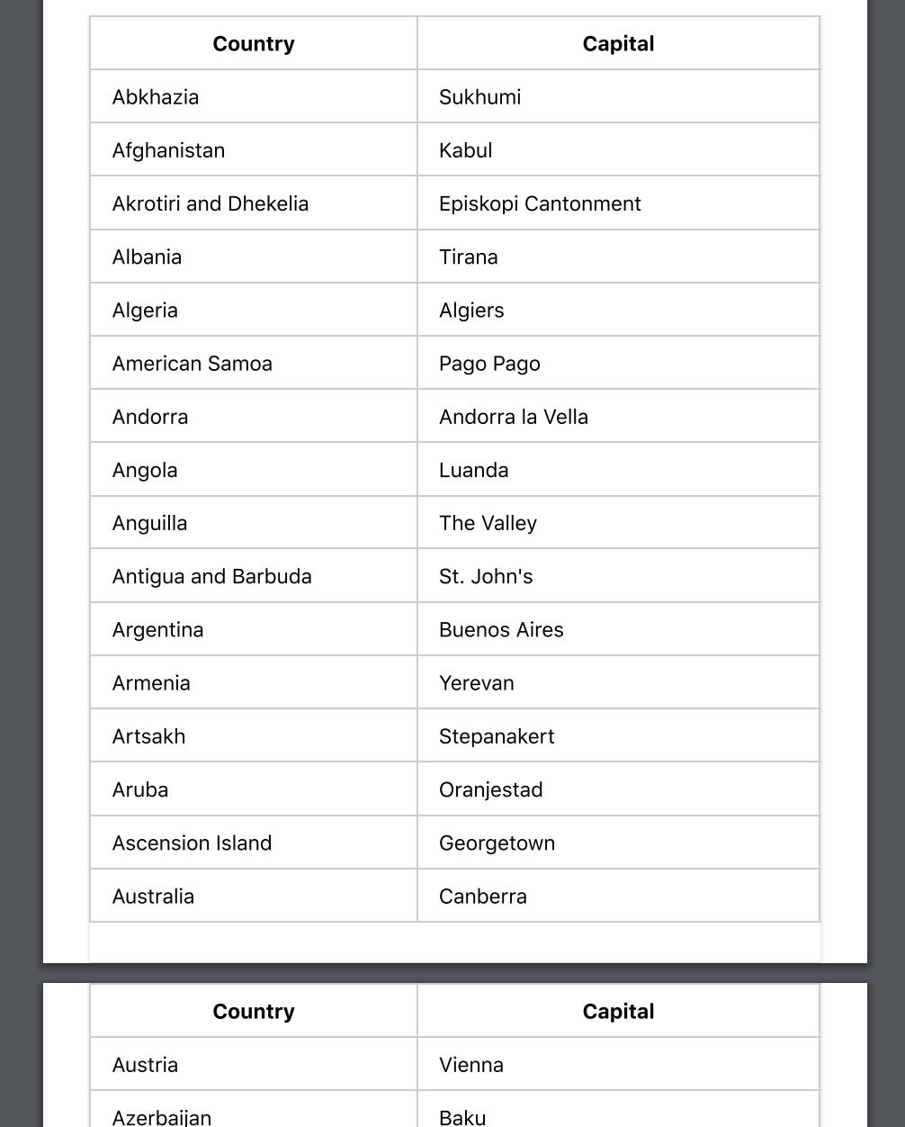This screenshot has height=1127, width=905.
Task: Click the Afghanistan table row entry
Action: tap(168, 150)
